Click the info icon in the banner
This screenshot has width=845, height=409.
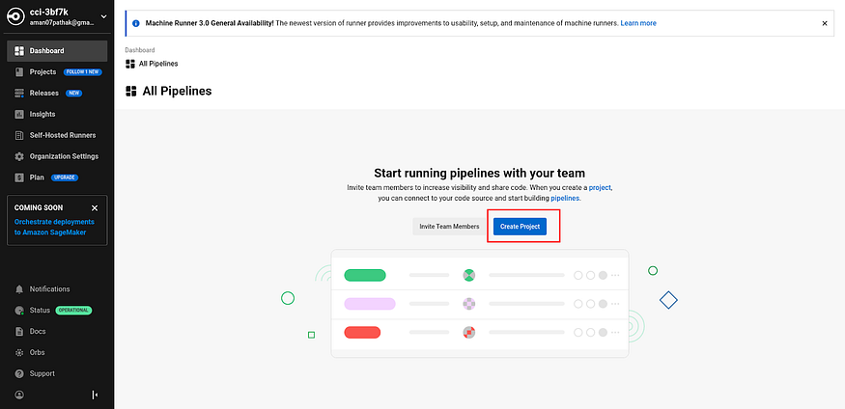pyautogui.click(x=136, y=24)
